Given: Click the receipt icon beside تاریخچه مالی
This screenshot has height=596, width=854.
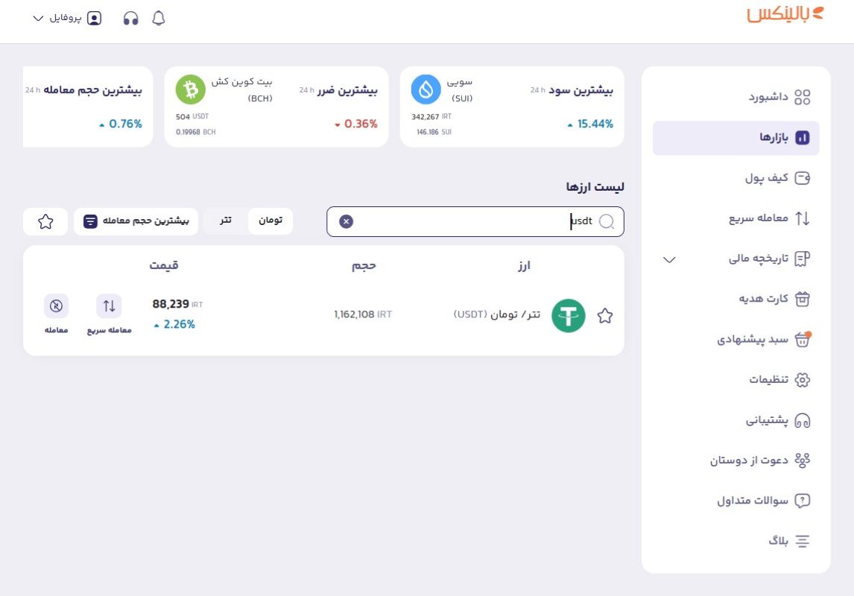Looking at the screenshot, I should click(x=803, y=259).
